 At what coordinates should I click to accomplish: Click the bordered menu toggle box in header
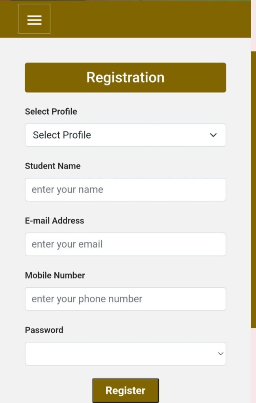pos(35,19)
